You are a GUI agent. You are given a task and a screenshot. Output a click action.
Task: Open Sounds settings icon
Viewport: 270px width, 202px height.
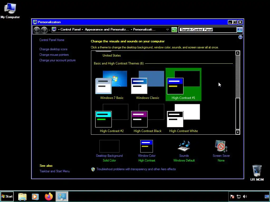184,146
